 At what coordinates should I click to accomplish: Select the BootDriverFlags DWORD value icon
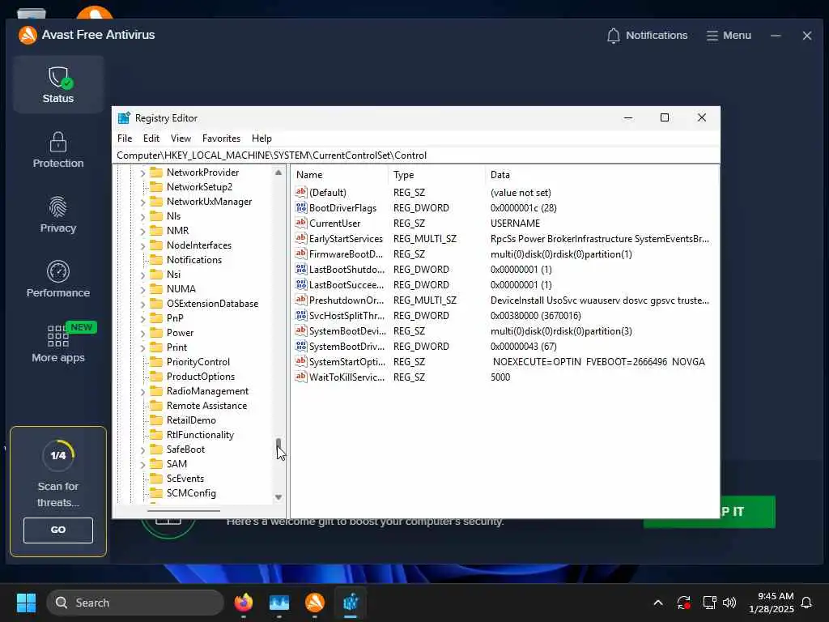coord(301,207)
